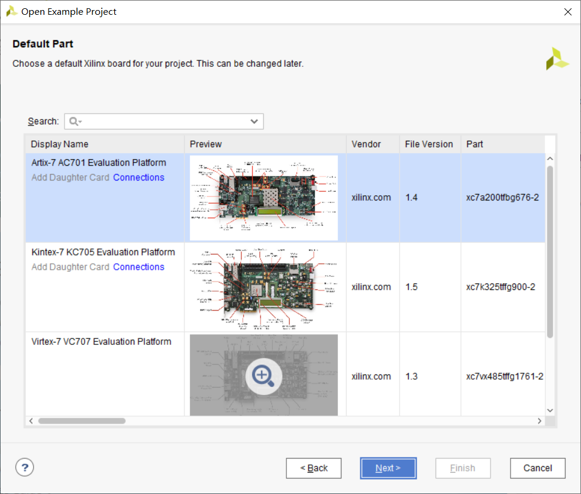
Task: Select the Kintex-7 KC705 Evaluation Platform row
Action: click(x=103, y=252)
